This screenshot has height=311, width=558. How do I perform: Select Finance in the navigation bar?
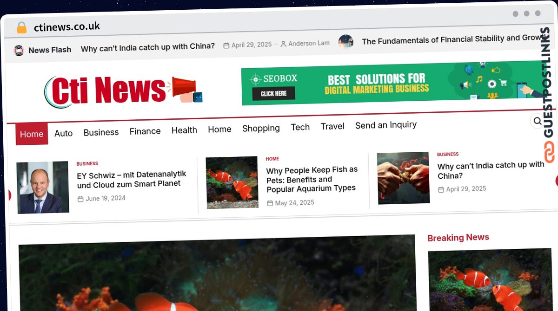145,131
